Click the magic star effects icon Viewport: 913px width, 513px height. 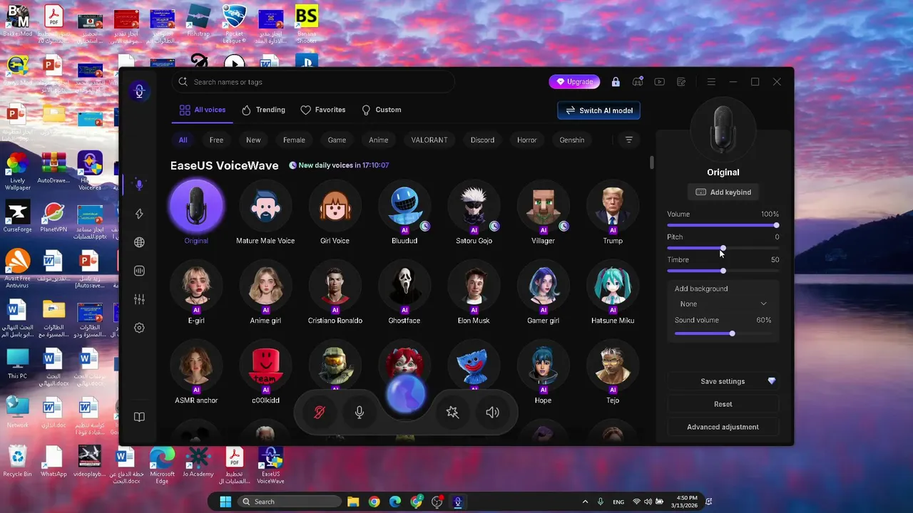(452, 412)
